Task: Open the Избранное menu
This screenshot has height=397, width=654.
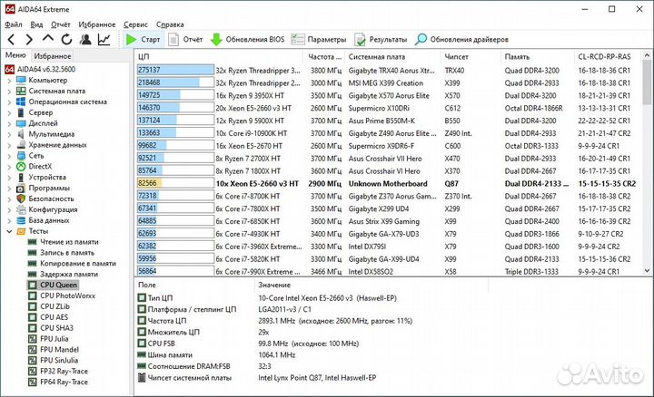Action: tap(97, 24)
